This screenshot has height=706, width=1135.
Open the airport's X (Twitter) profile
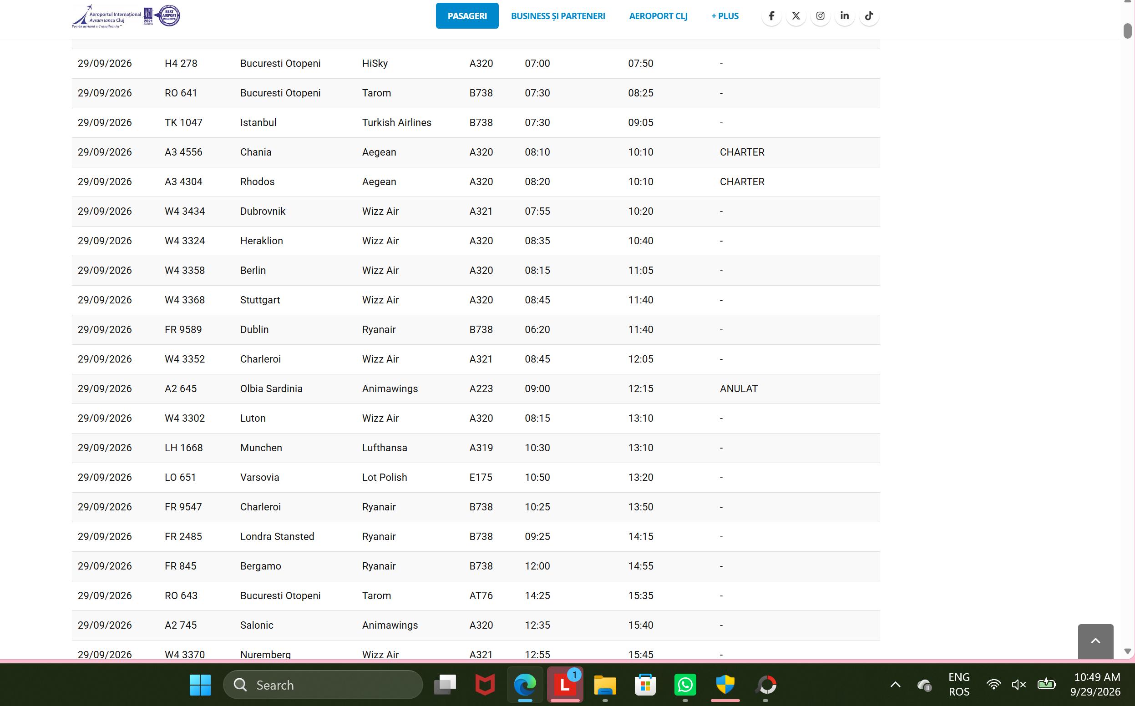[x=796, y=16]
